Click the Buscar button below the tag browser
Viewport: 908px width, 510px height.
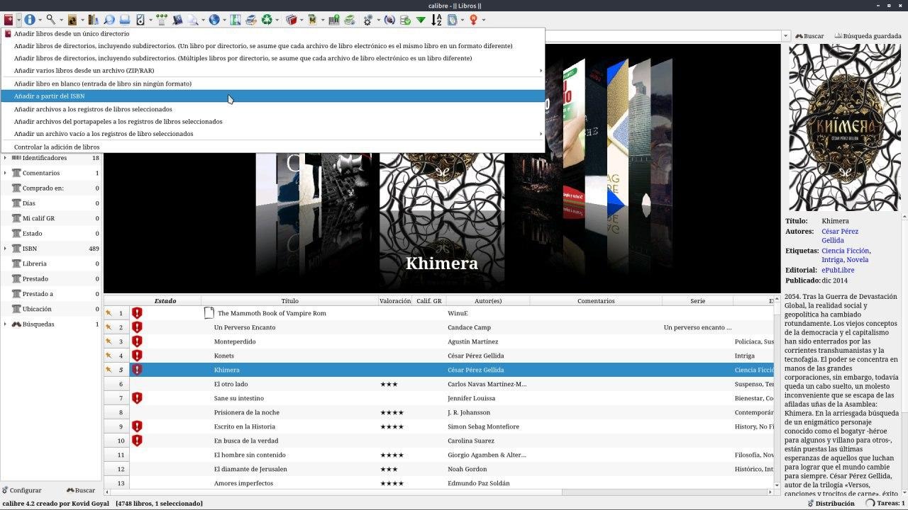click(x=80, y=490)
